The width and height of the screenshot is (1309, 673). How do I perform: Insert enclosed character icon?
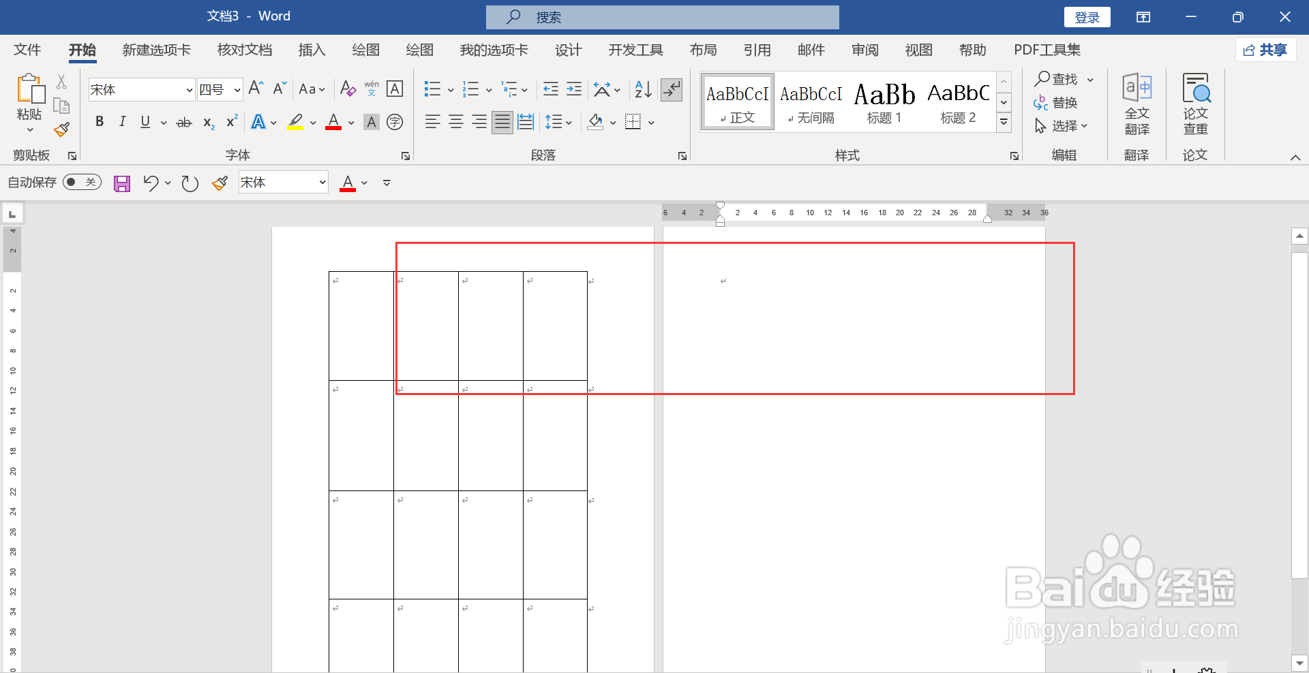coord(395,122)
